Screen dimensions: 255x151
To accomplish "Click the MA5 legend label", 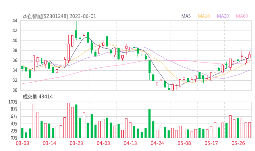I will coord(186,16).
